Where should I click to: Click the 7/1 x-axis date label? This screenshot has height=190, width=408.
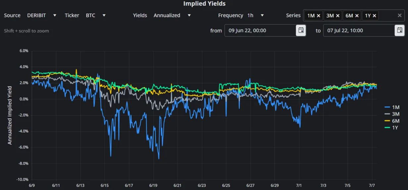click(299, 186)
